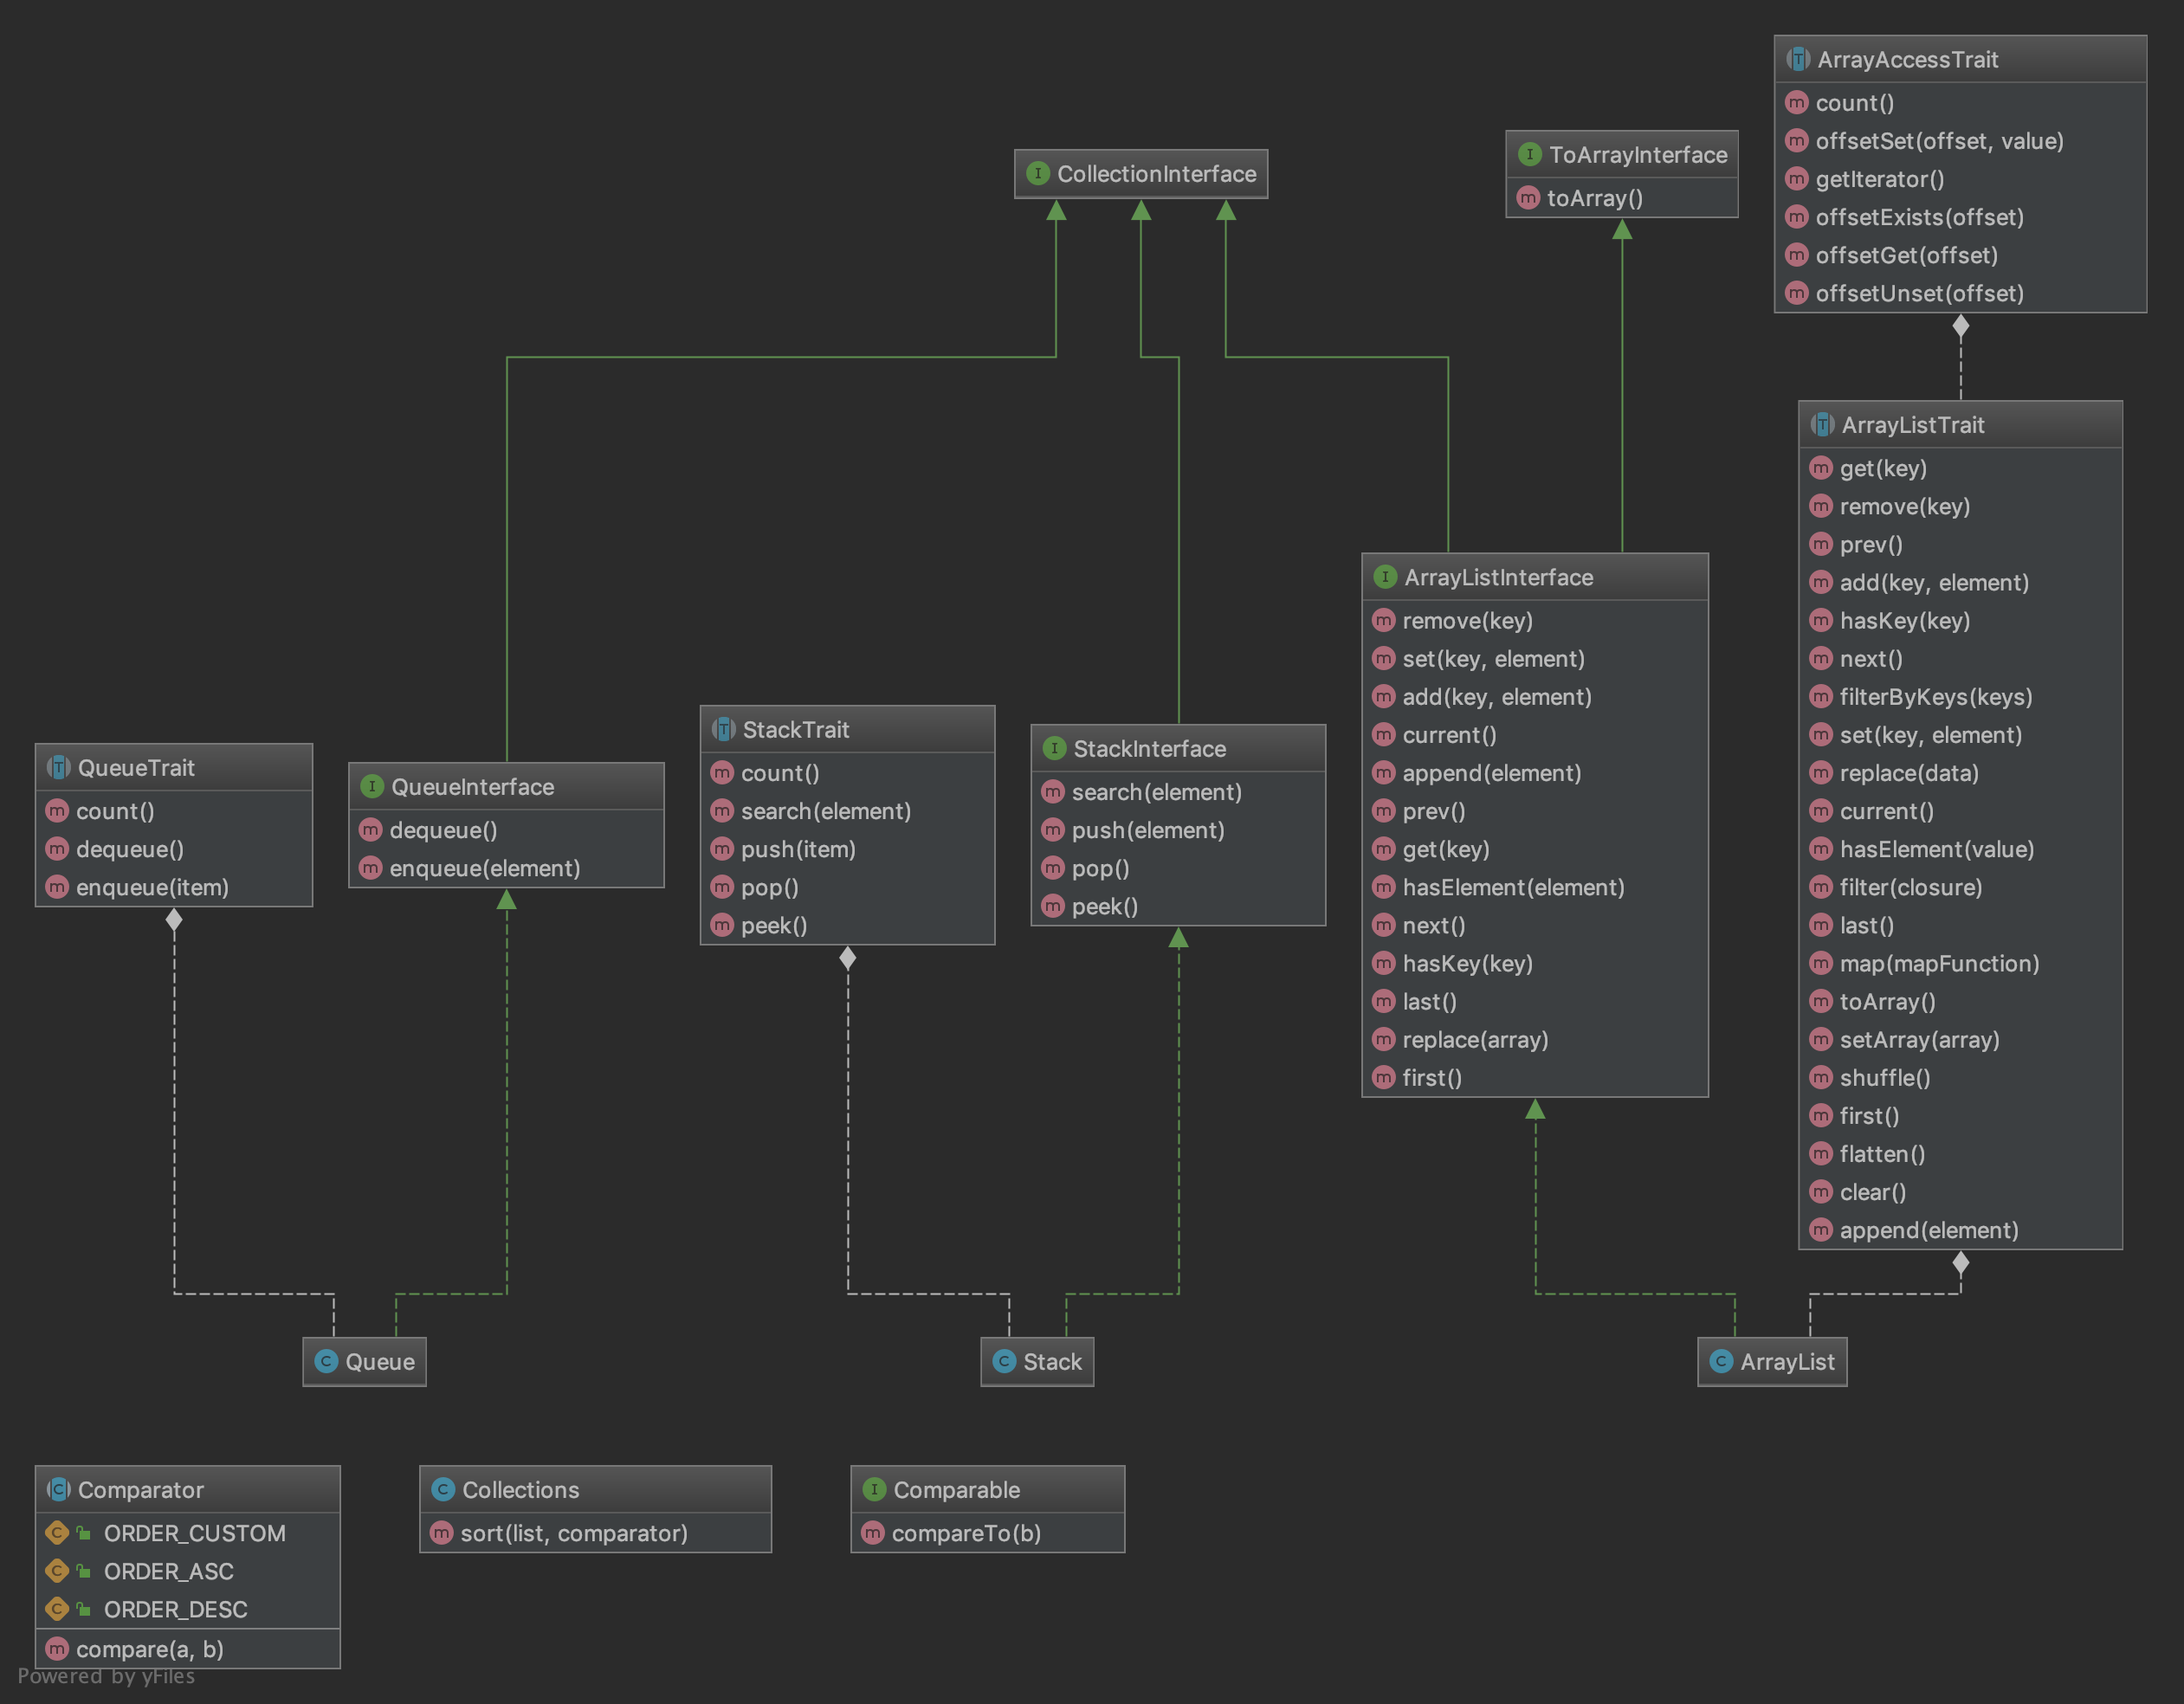The height and width of the screenshot is (1704, 2184).
Task: Click the ORDER_DESC constant row
Action: click(175, 1608)
